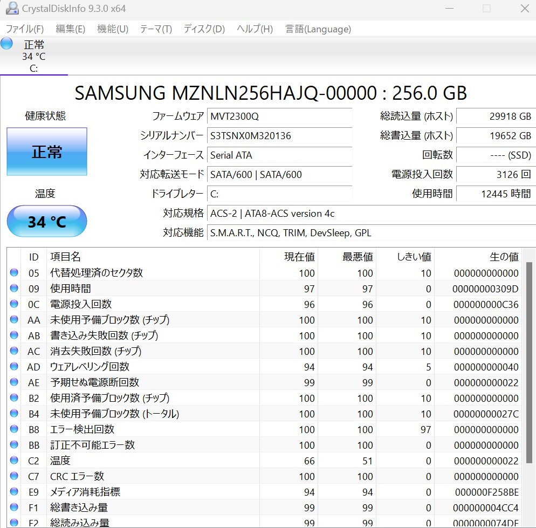Click status dot for row C2 温度
This screenshot has width=536, height=528.
(x=14, y=460)
